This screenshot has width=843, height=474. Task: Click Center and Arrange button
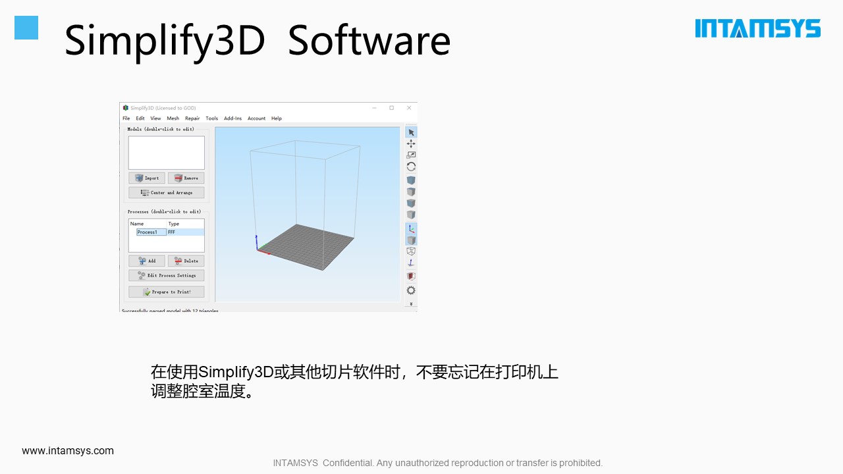tap(166, 193)
